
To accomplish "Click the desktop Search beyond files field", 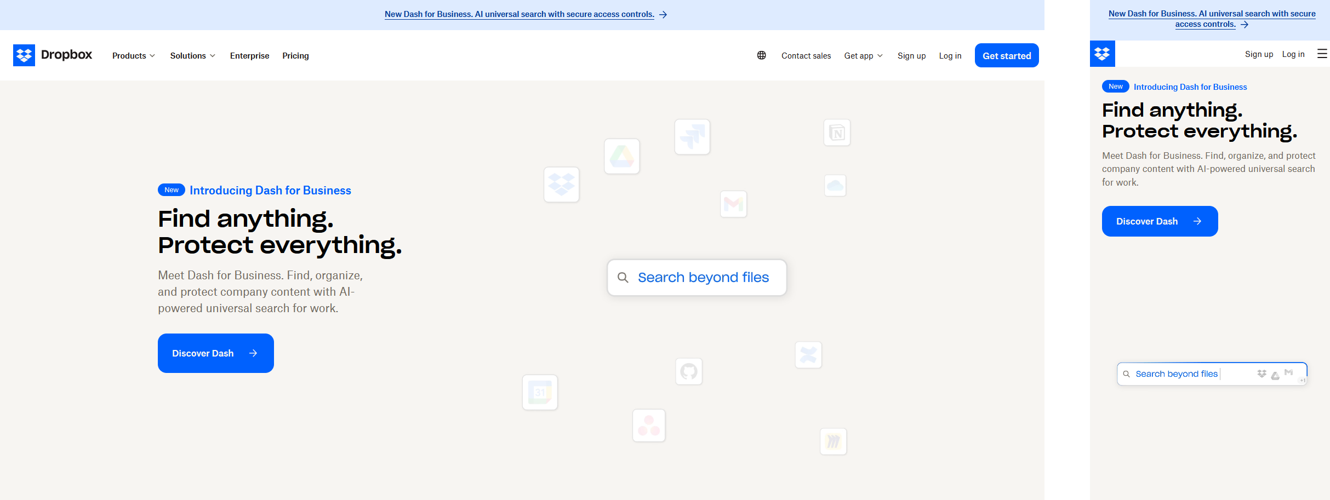I will click(x=697, y=278).
